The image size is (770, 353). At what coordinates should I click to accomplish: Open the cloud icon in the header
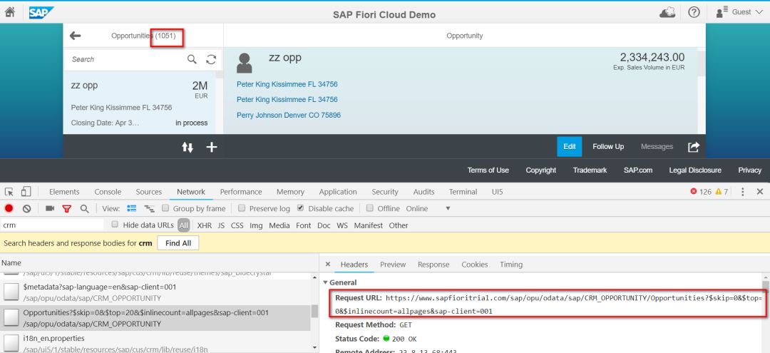coord(667,12)
